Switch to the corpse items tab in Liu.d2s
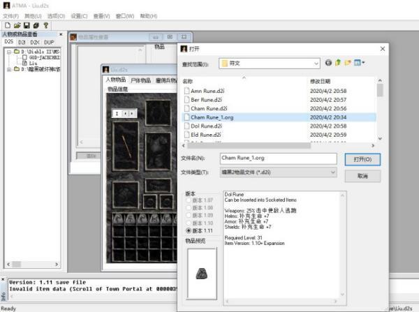The width and height of the screenshot is (419, 312). (x=141, y=80)
